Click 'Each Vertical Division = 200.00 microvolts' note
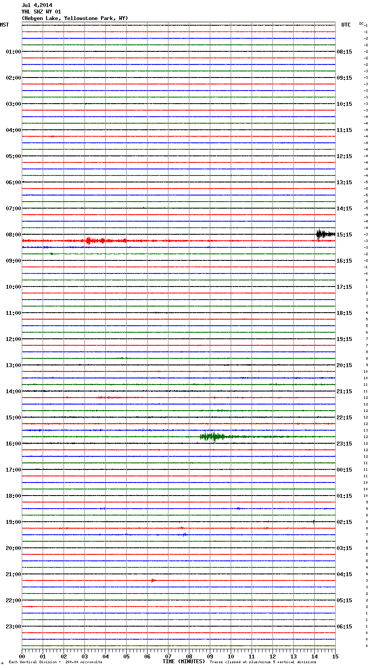The image size is (370, 668). click(55, 662)
